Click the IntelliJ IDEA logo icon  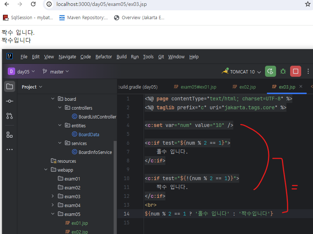point(10,56)
